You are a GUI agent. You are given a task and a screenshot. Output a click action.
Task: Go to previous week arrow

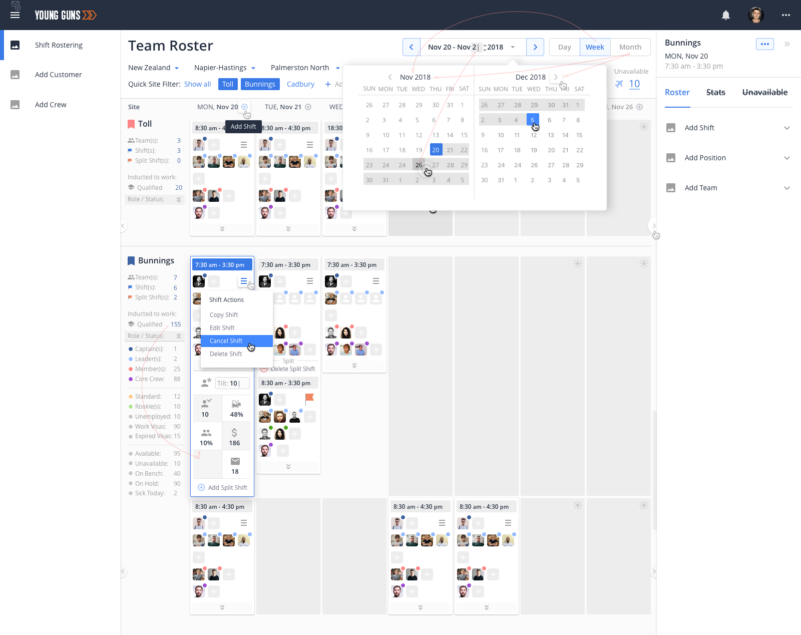pos(412,47)
